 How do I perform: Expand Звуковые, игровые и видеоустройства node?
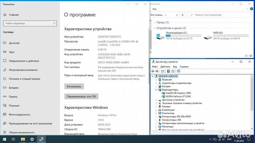(x=156, y=103)
